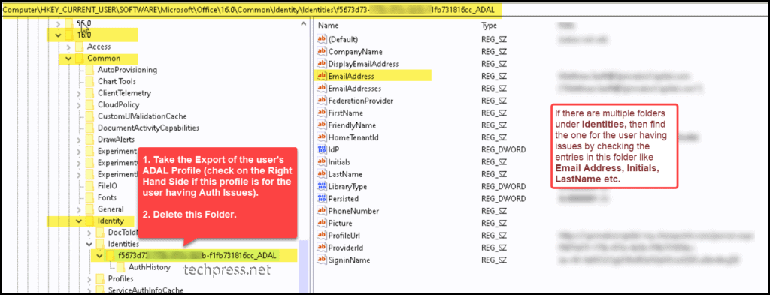The image size is (770, 295).
Task: Select the ADAL identity key folder
Action: coord(110,256)
